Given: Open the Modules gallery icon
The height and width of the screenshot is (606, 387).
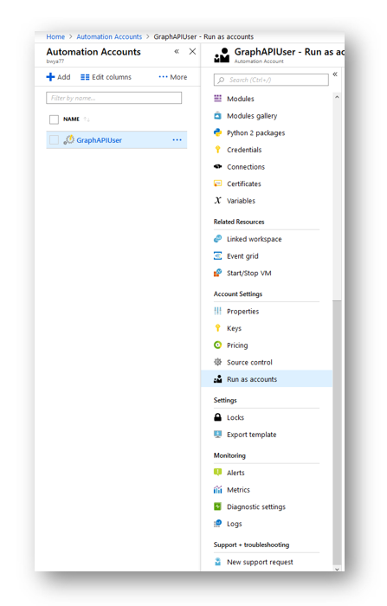Looking at the screenshot, I should (217, 115).
